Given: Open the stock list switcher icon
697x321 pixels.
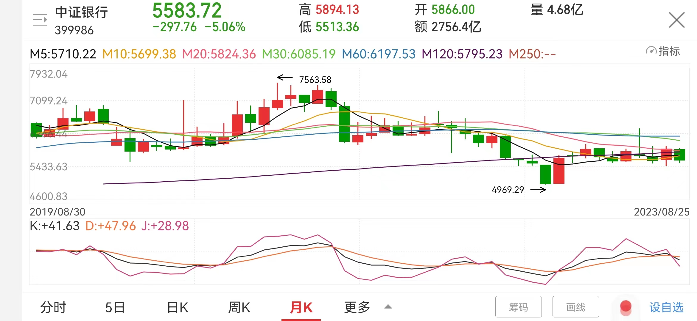Looking at the screenshot, I should [x=40, y=20].
